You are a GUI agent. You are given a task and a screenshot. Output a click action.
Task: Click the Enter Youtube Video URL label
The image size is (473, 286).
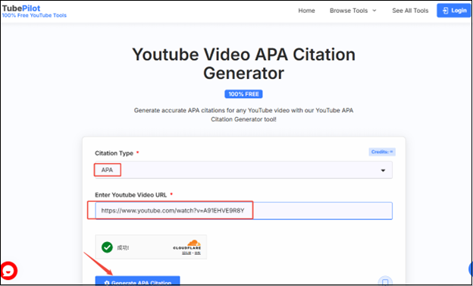tap(131, 195)
